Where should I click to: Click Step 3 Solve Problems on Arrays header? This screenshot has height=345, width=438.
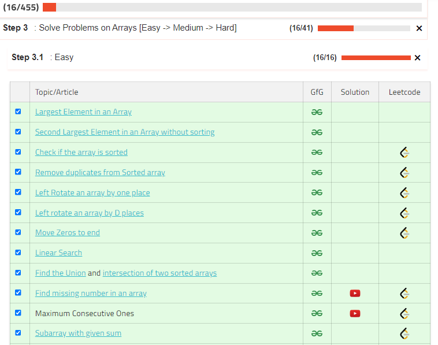pos(120,28)
